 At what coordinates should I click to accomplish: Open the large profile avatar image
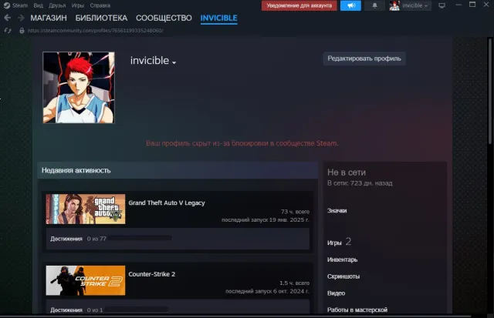coord(79,88)
